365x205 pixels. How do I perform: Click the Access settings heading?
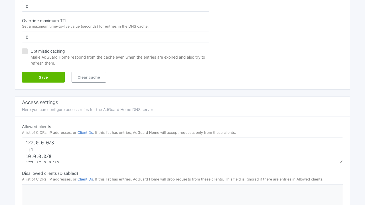40,102
